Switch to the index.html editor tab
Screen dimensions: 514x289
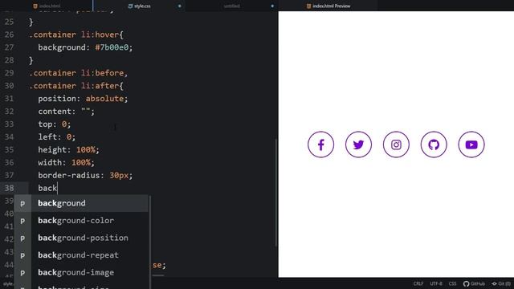[x=47, y=6]
